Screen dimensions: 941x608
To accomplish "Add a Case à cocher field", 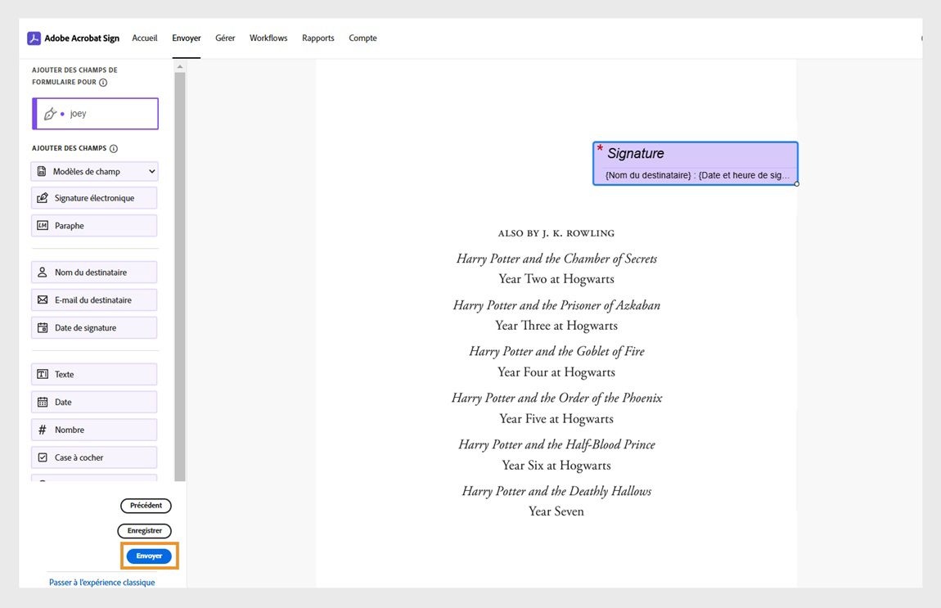I will point(94,457).
